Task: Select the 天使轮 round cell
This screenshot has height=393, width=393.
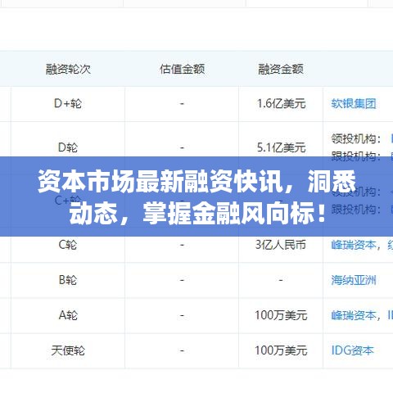Action: [68, 350]
